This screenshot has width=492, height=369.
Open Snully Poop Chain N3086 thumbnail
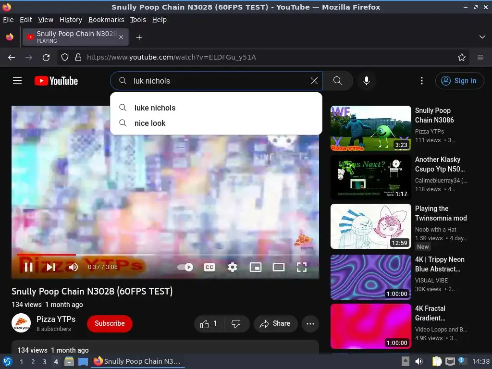[370, 128]
